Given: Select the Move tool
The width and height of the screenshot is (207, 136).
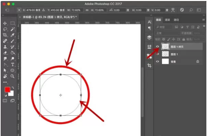Looking at the screenshot, I should (x=5, y=23).
